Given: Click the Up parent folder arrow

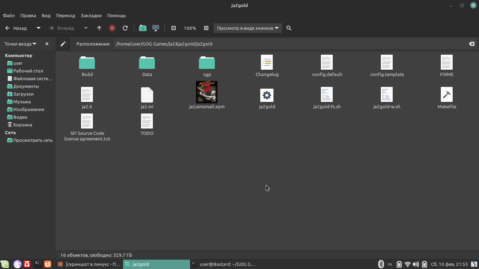Looking at the screenshot, I should [x=99, y=28].
